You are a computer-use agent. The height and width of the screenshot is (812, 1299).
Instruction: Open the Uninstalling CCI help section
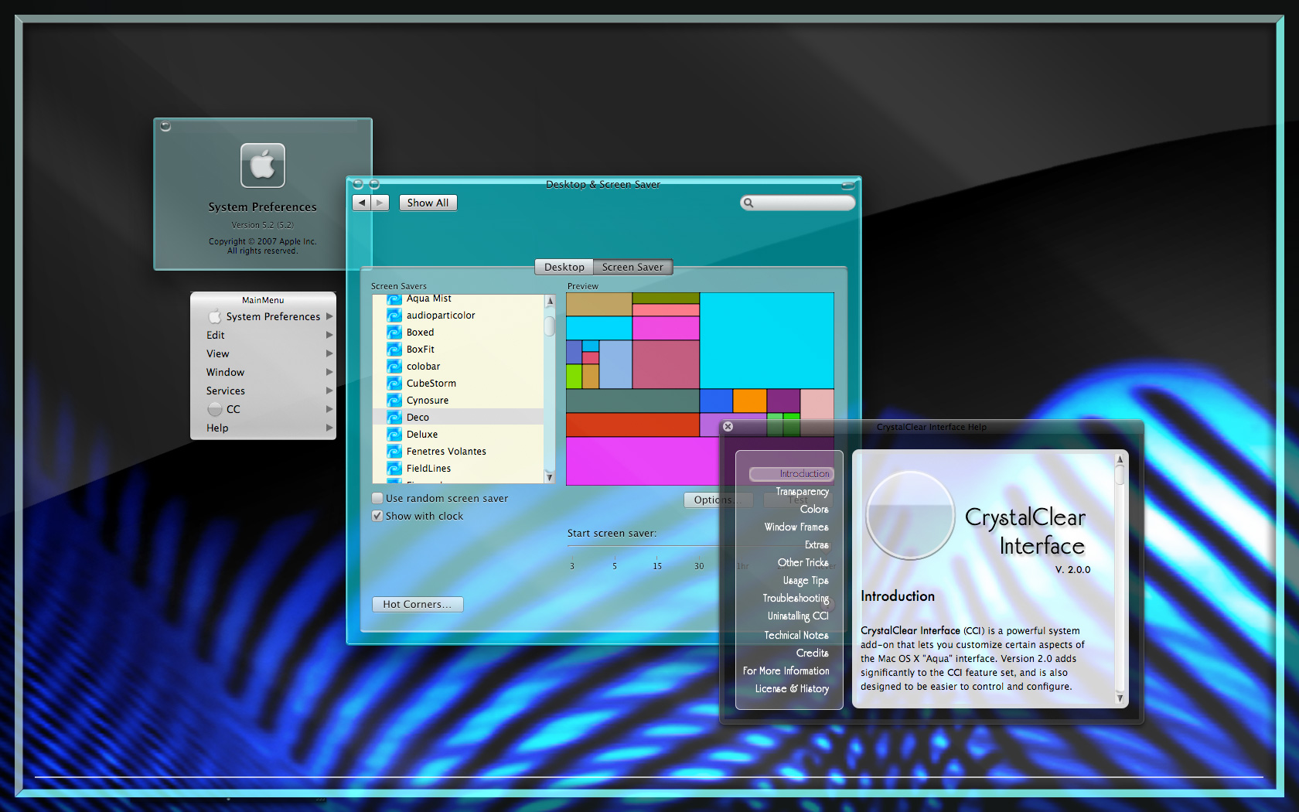click(798, 616)
